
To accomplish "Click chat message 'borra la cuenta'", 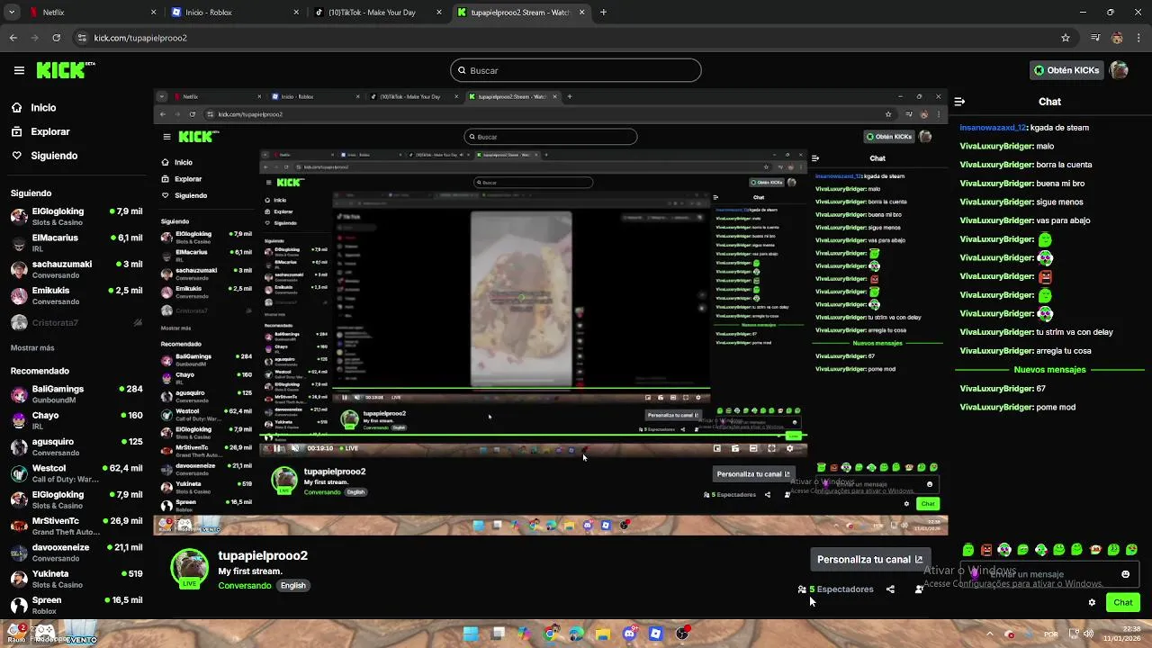I will [1064, 165].
